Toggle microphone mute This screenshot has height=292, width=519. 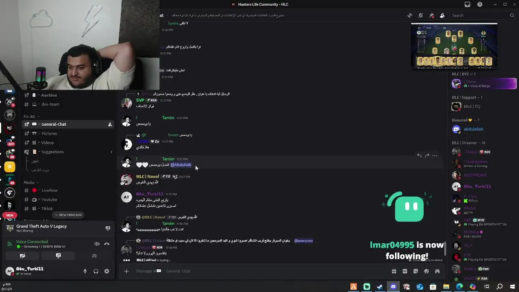[85, 271]
